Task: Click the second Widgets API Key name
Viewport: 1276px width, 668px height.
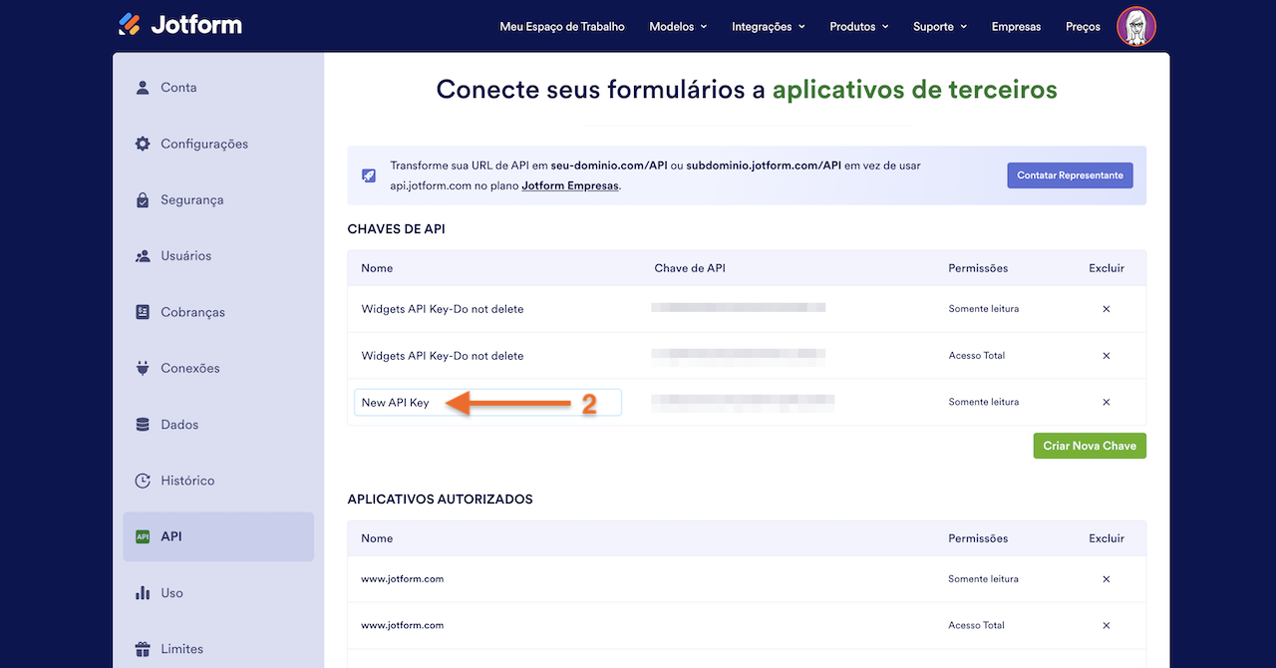Action: [443, 356]
